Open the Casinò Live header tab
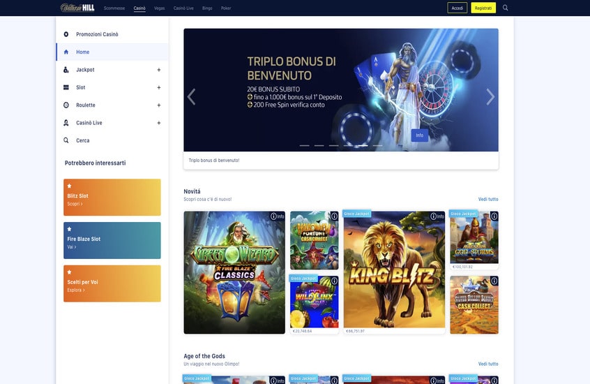 tap(183, 8)
